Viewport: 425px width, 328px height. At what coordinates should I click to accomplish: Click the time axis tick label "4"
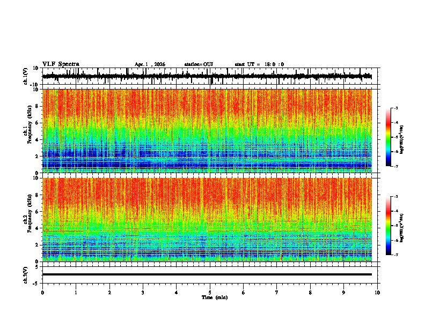(177, 293)
